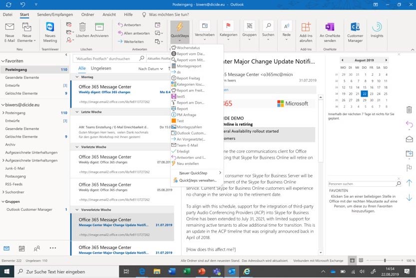The width and height of the screenshot is (416, 278).
Task: Expand the Neuer QuickStep submenu
Action: click(x=197, y=173)
